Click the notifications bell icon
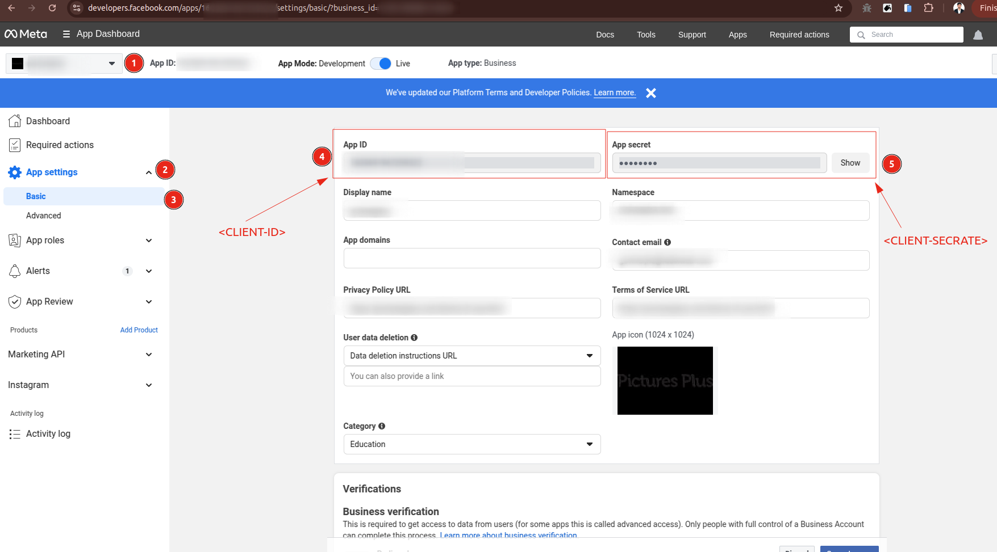997x552 pixels. (x=978, y=35)
